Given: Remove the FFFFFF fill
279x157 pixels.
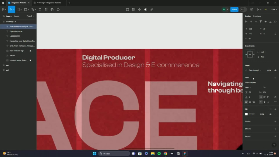Looking at the screenshot, I should click(x=275, y=114).
